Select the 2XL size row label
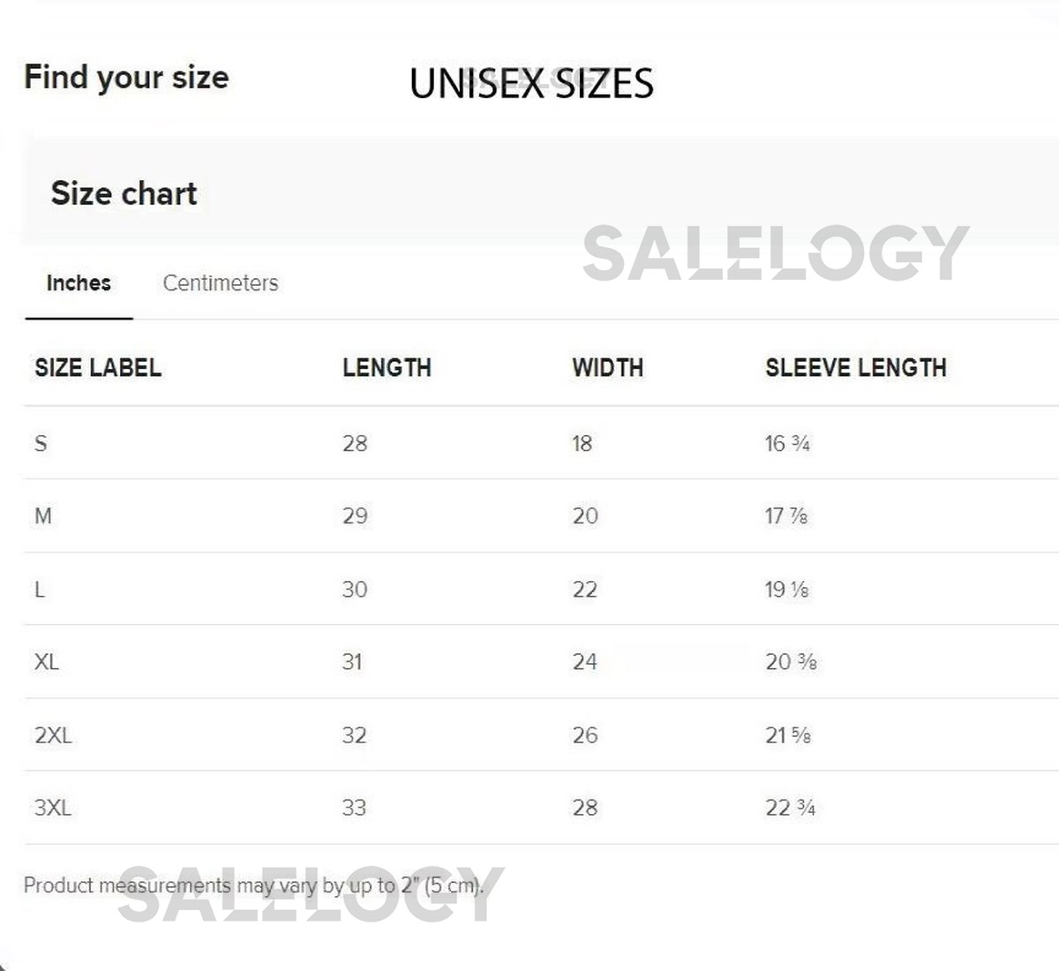The width and height of the screenshot is (1059, 971). [x=53, y=734]
